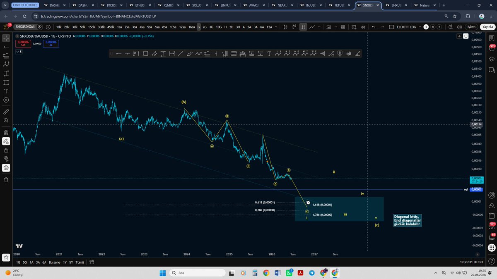
Task: Select the crosshair cursor tool in left sidebar
Action: click(x=6, y=38)
